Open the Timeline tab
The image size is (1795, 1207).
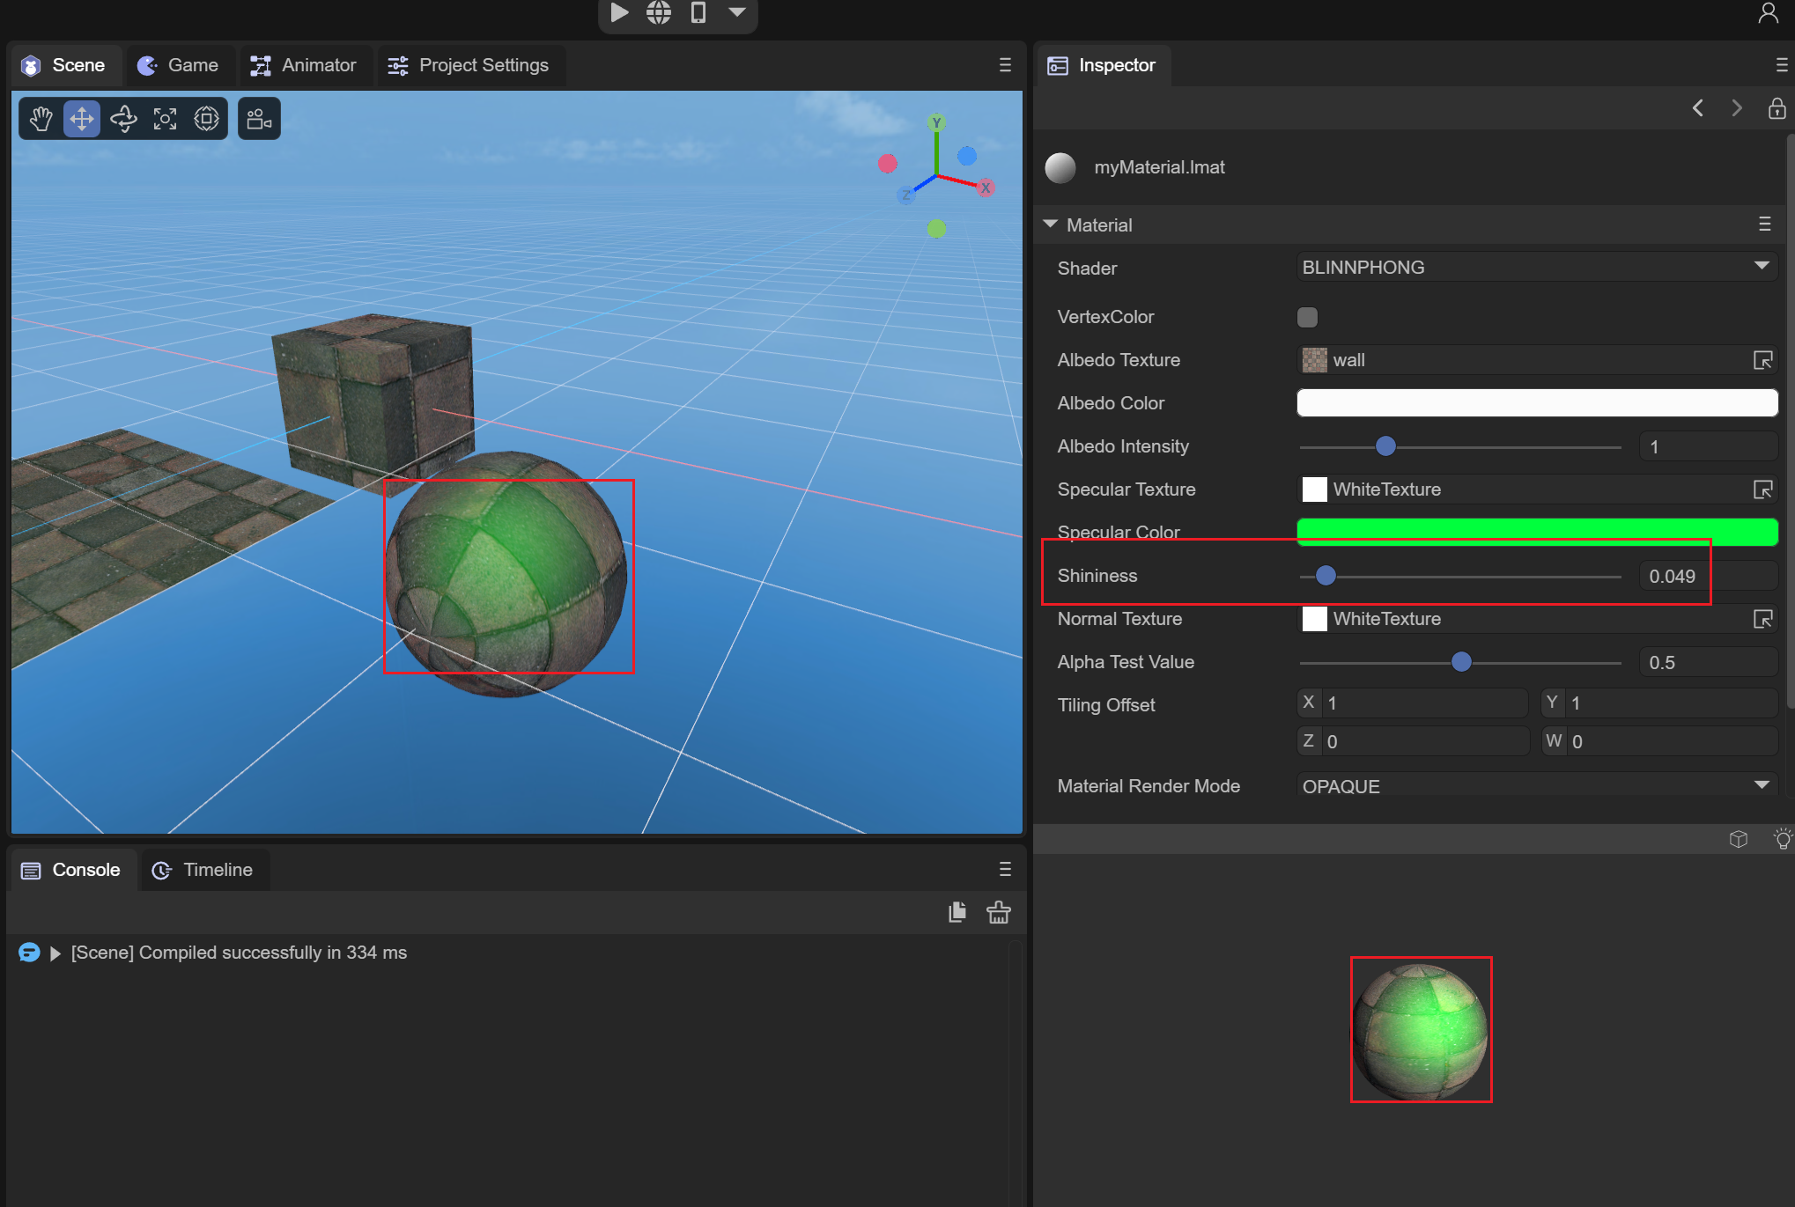[x=203, y=870]
